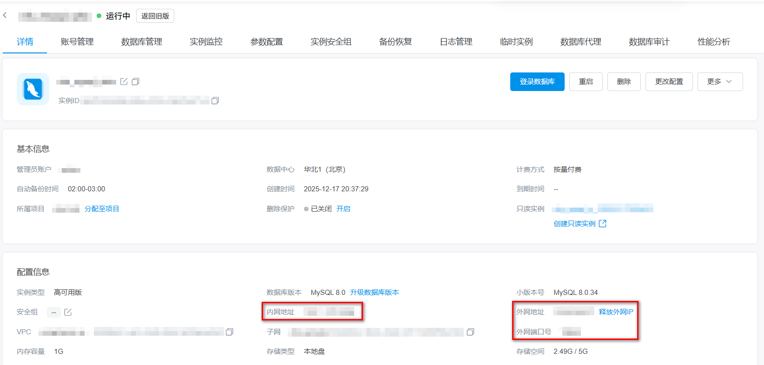Switch to the 备份恢复 tab

point(395,42)
